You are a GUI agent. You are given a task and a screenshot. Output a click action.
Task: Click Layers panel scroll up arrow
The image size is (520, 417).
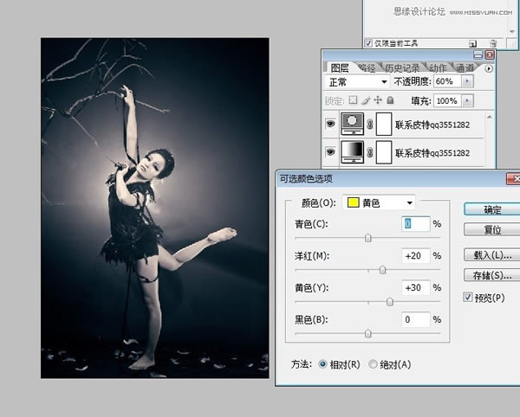point(489,117)
